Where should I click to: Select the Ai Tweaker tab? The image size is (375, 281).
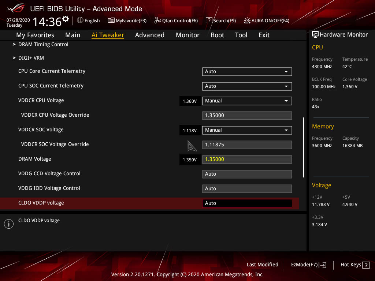coord(108,35)
